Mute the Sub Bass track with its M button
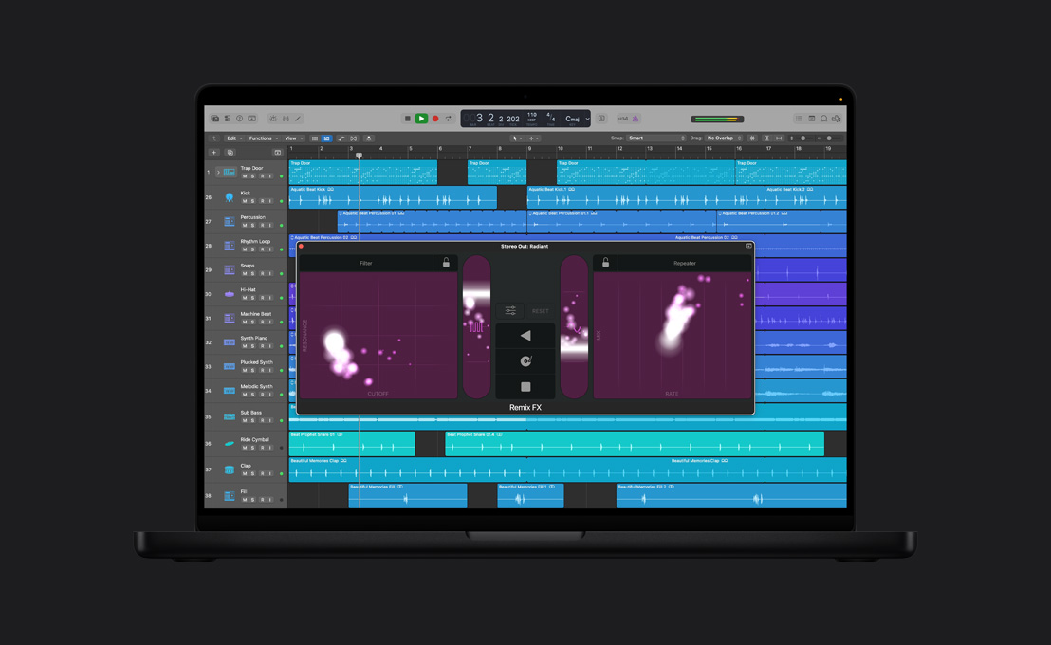This screenshot has height=645, width=1051. 244,418
